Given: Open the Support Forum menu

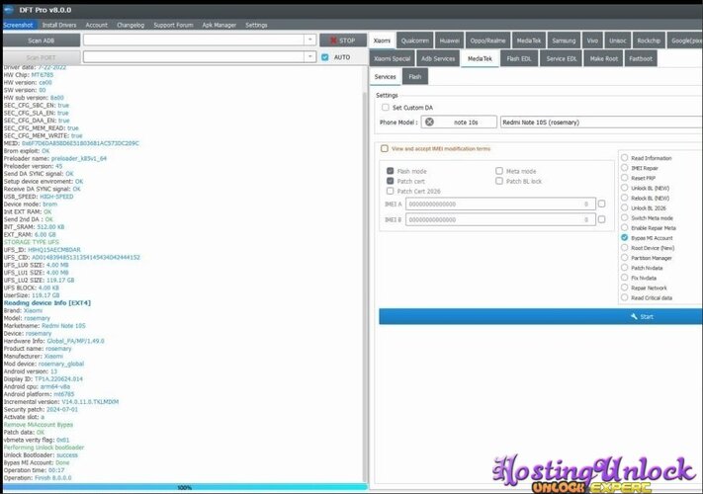Looking at the screenshot, I should [173, 25].
